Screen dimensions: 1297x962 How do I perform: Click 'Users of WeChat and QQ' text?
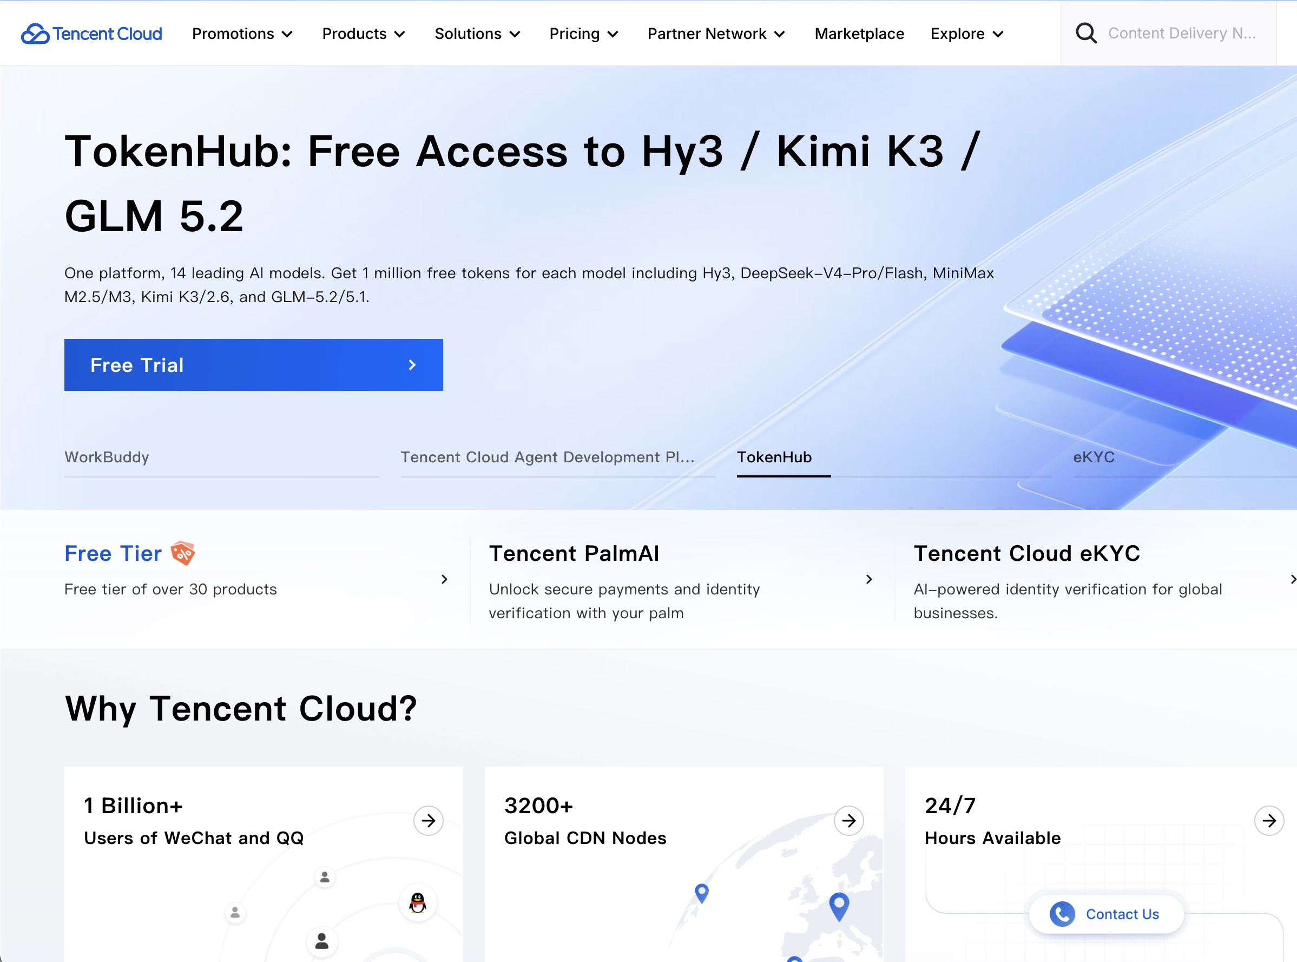[x=194, y=837]
